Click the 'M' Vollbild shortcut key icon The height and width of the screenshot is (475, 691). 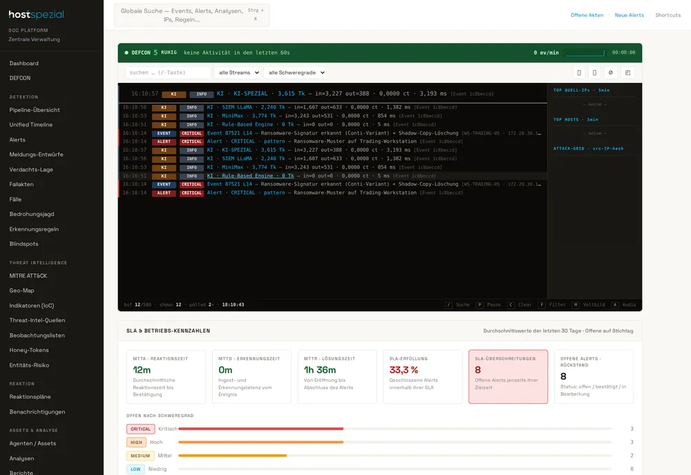[x=576, y=304]
